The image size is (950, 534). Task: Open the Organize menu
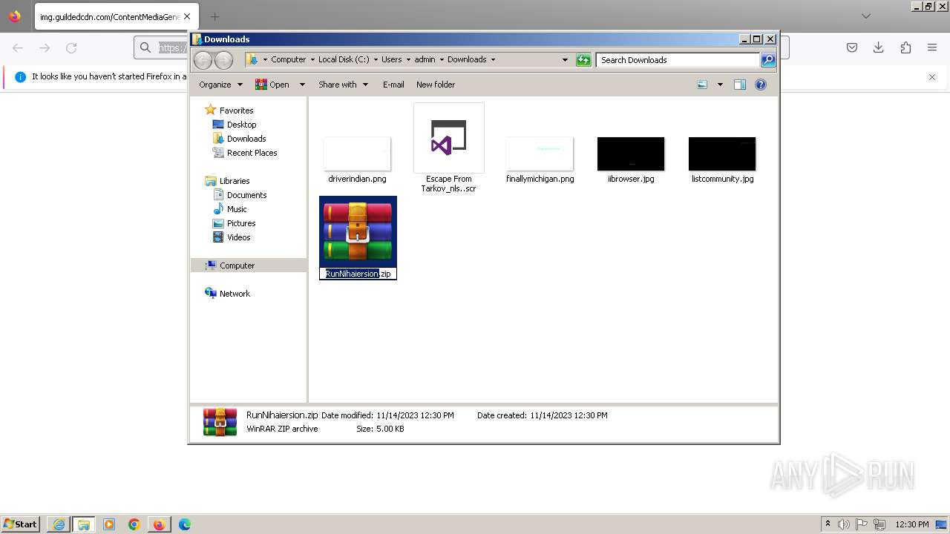click(220, 85)
